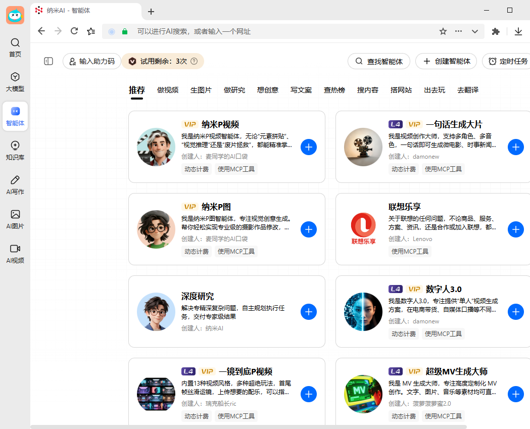Reload the page
This screenshot has width=530, height=429.
(74, 31)
